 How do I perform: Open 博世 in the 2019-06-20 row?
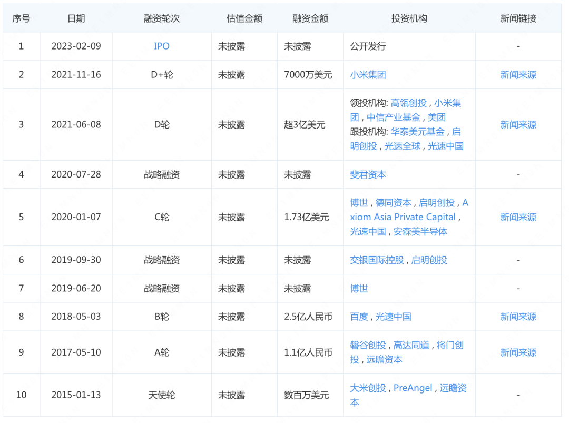pyautogui.click(x=359, y=289)
